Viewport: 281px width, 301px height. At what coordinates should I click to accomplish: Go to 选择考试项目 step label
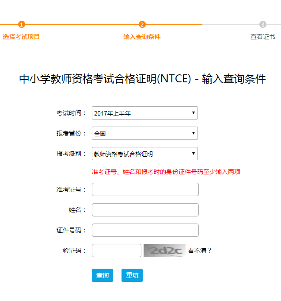[21, 37]
